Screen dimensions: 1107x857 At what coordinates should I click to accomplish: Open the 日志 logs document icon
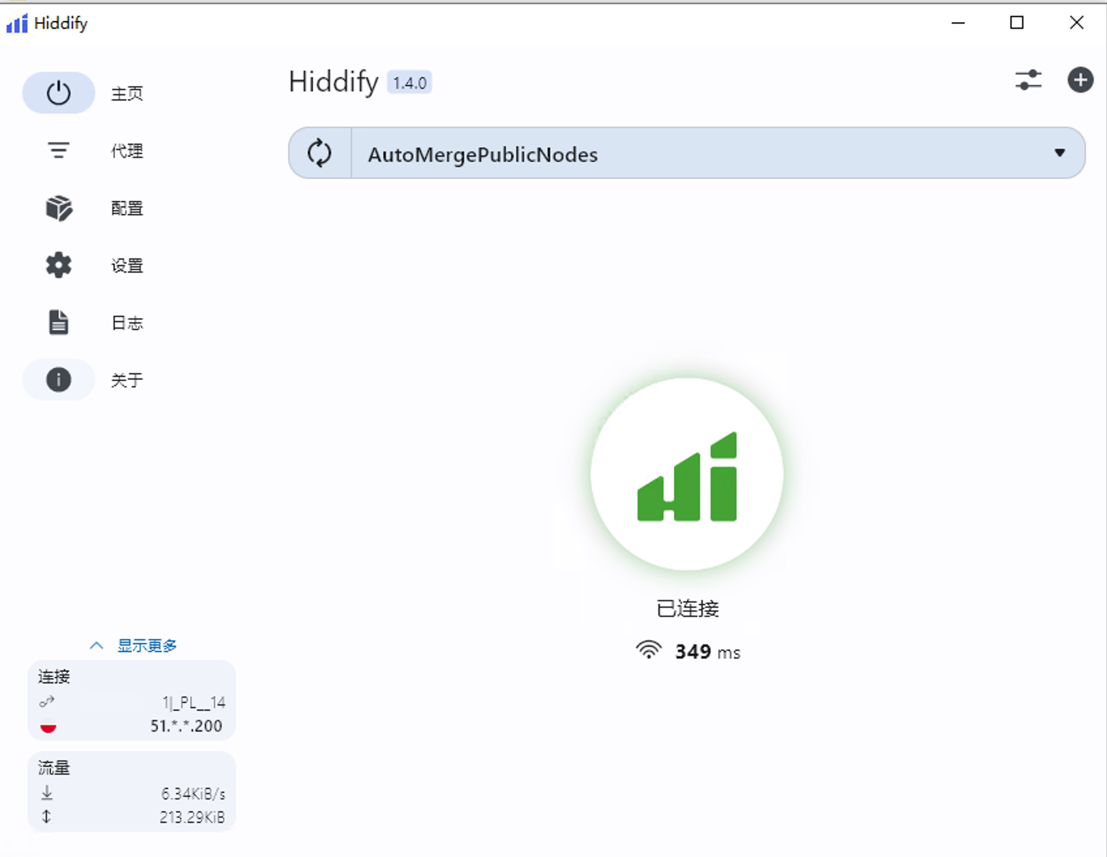coord(59,322)
